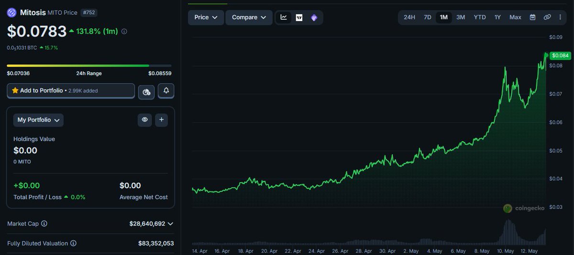Select the 3M time range
The height and width of the screenshot is (255, 574).
461,17
